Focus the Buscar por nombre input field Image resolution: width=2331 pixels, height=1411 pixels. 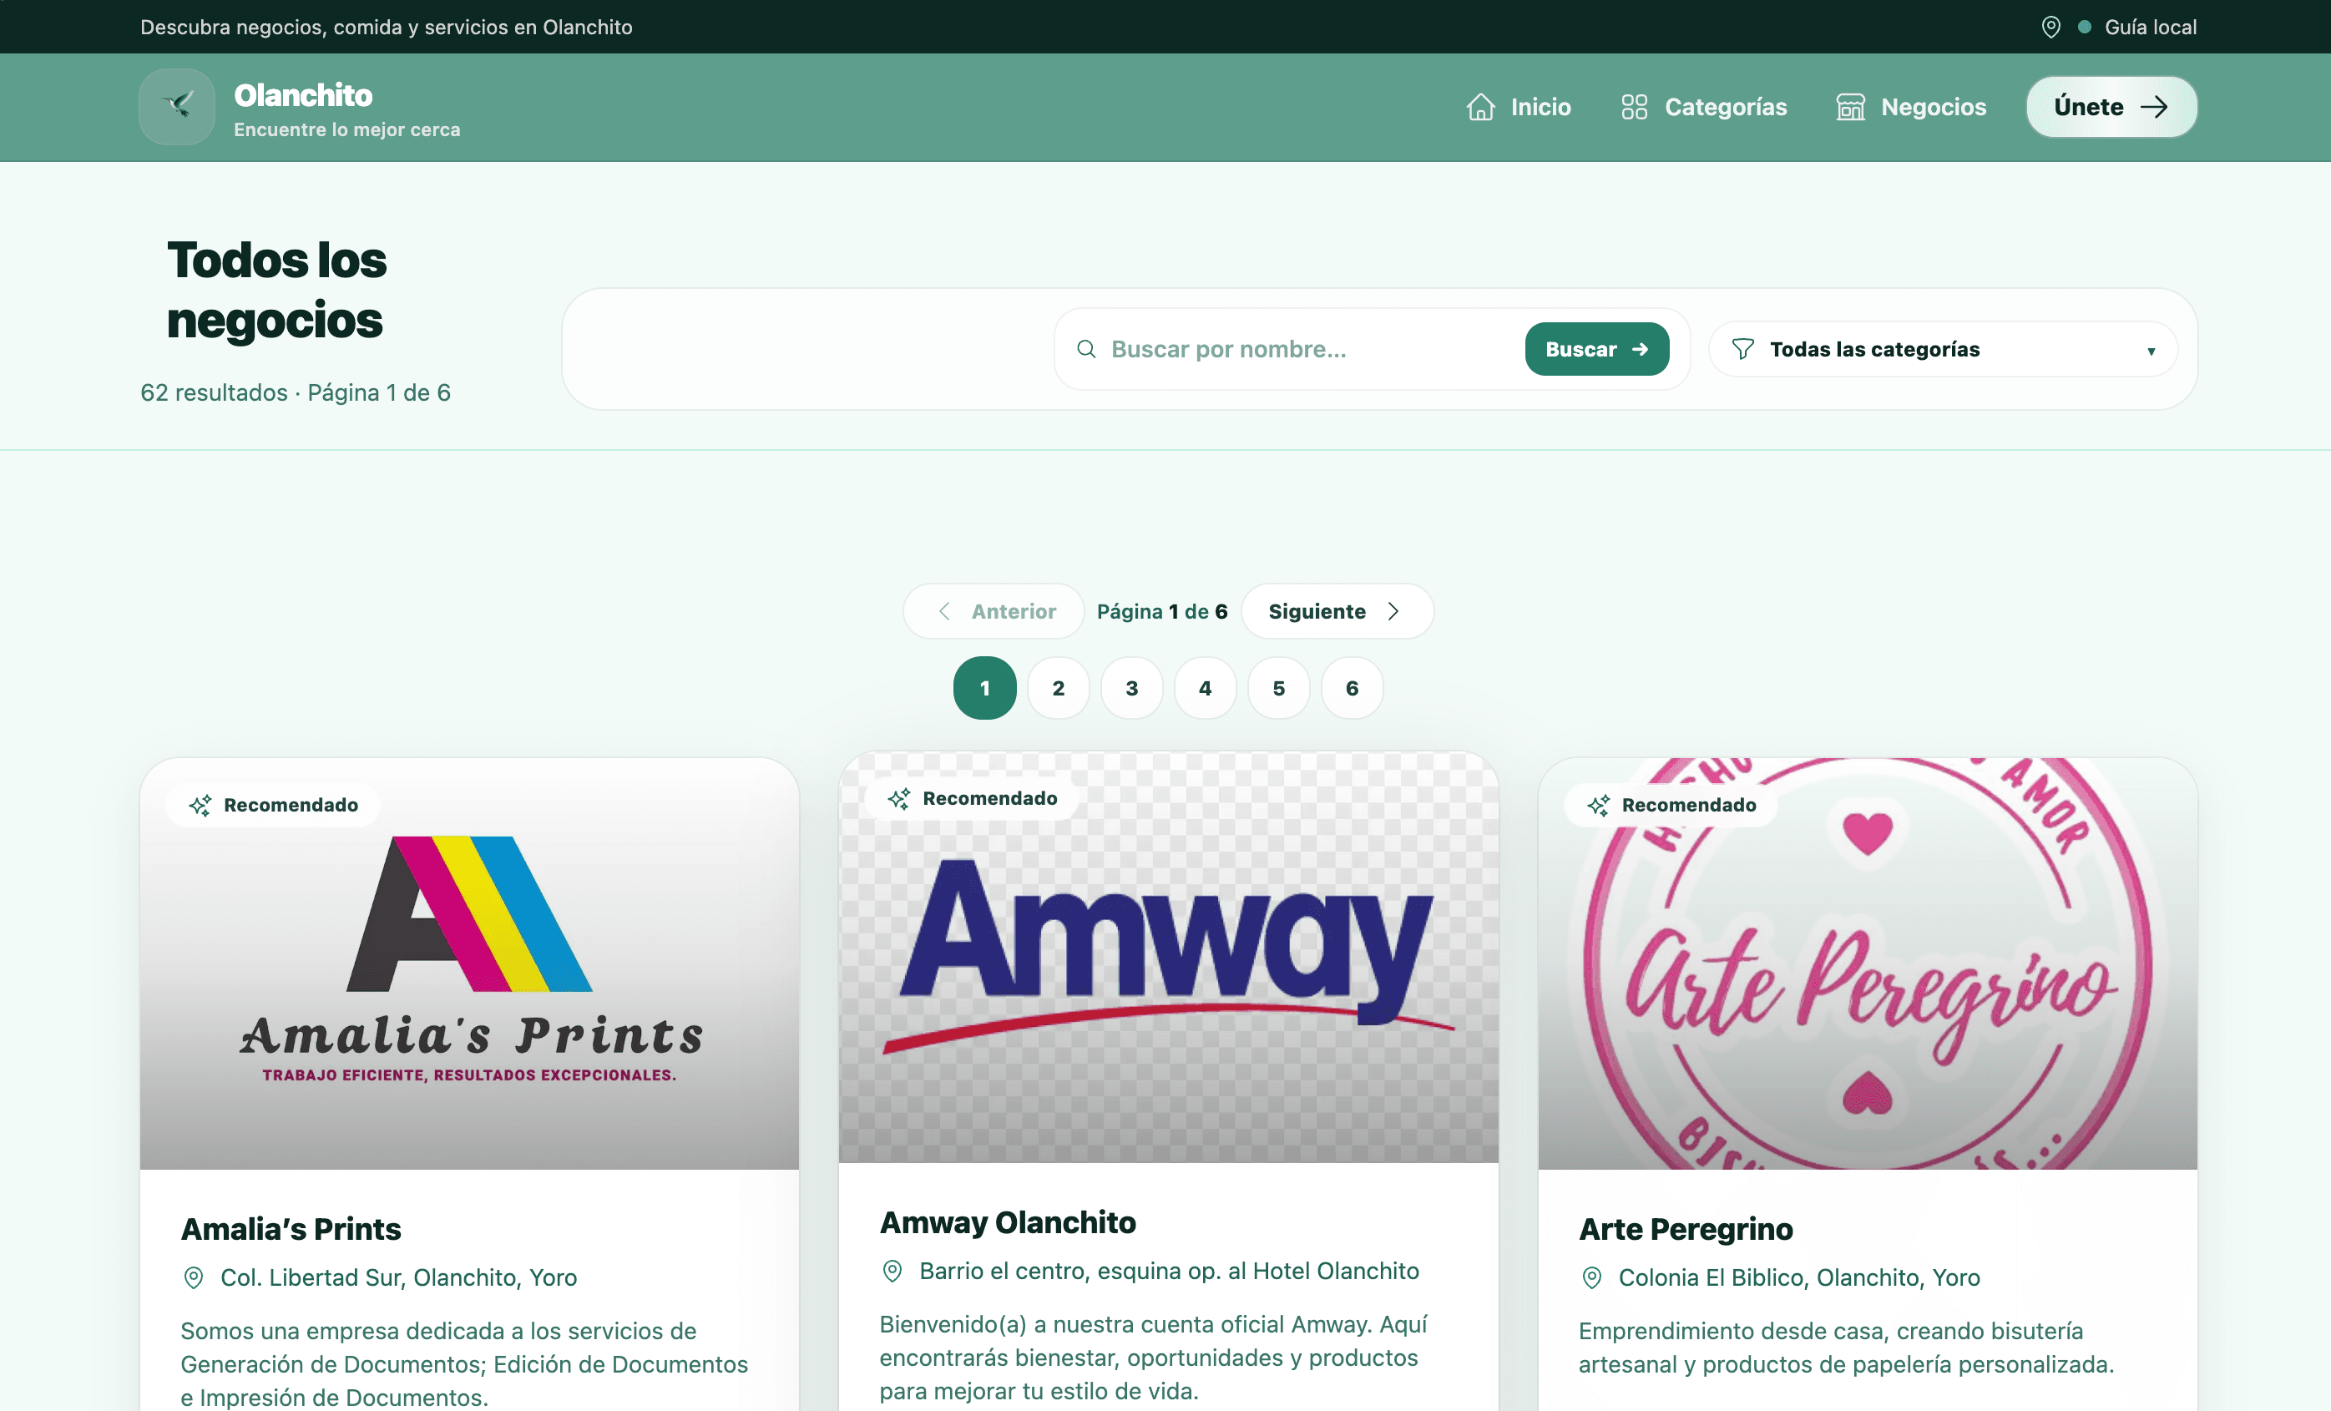(1306, 349)
